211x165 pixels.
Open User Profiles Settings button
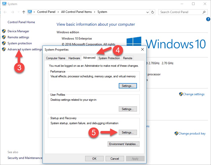pos(128,109)
